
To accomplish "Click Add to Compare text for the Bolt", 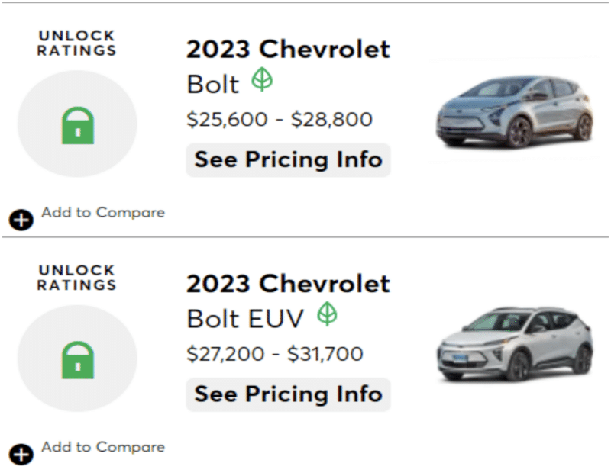I will [x=102, y=213].
